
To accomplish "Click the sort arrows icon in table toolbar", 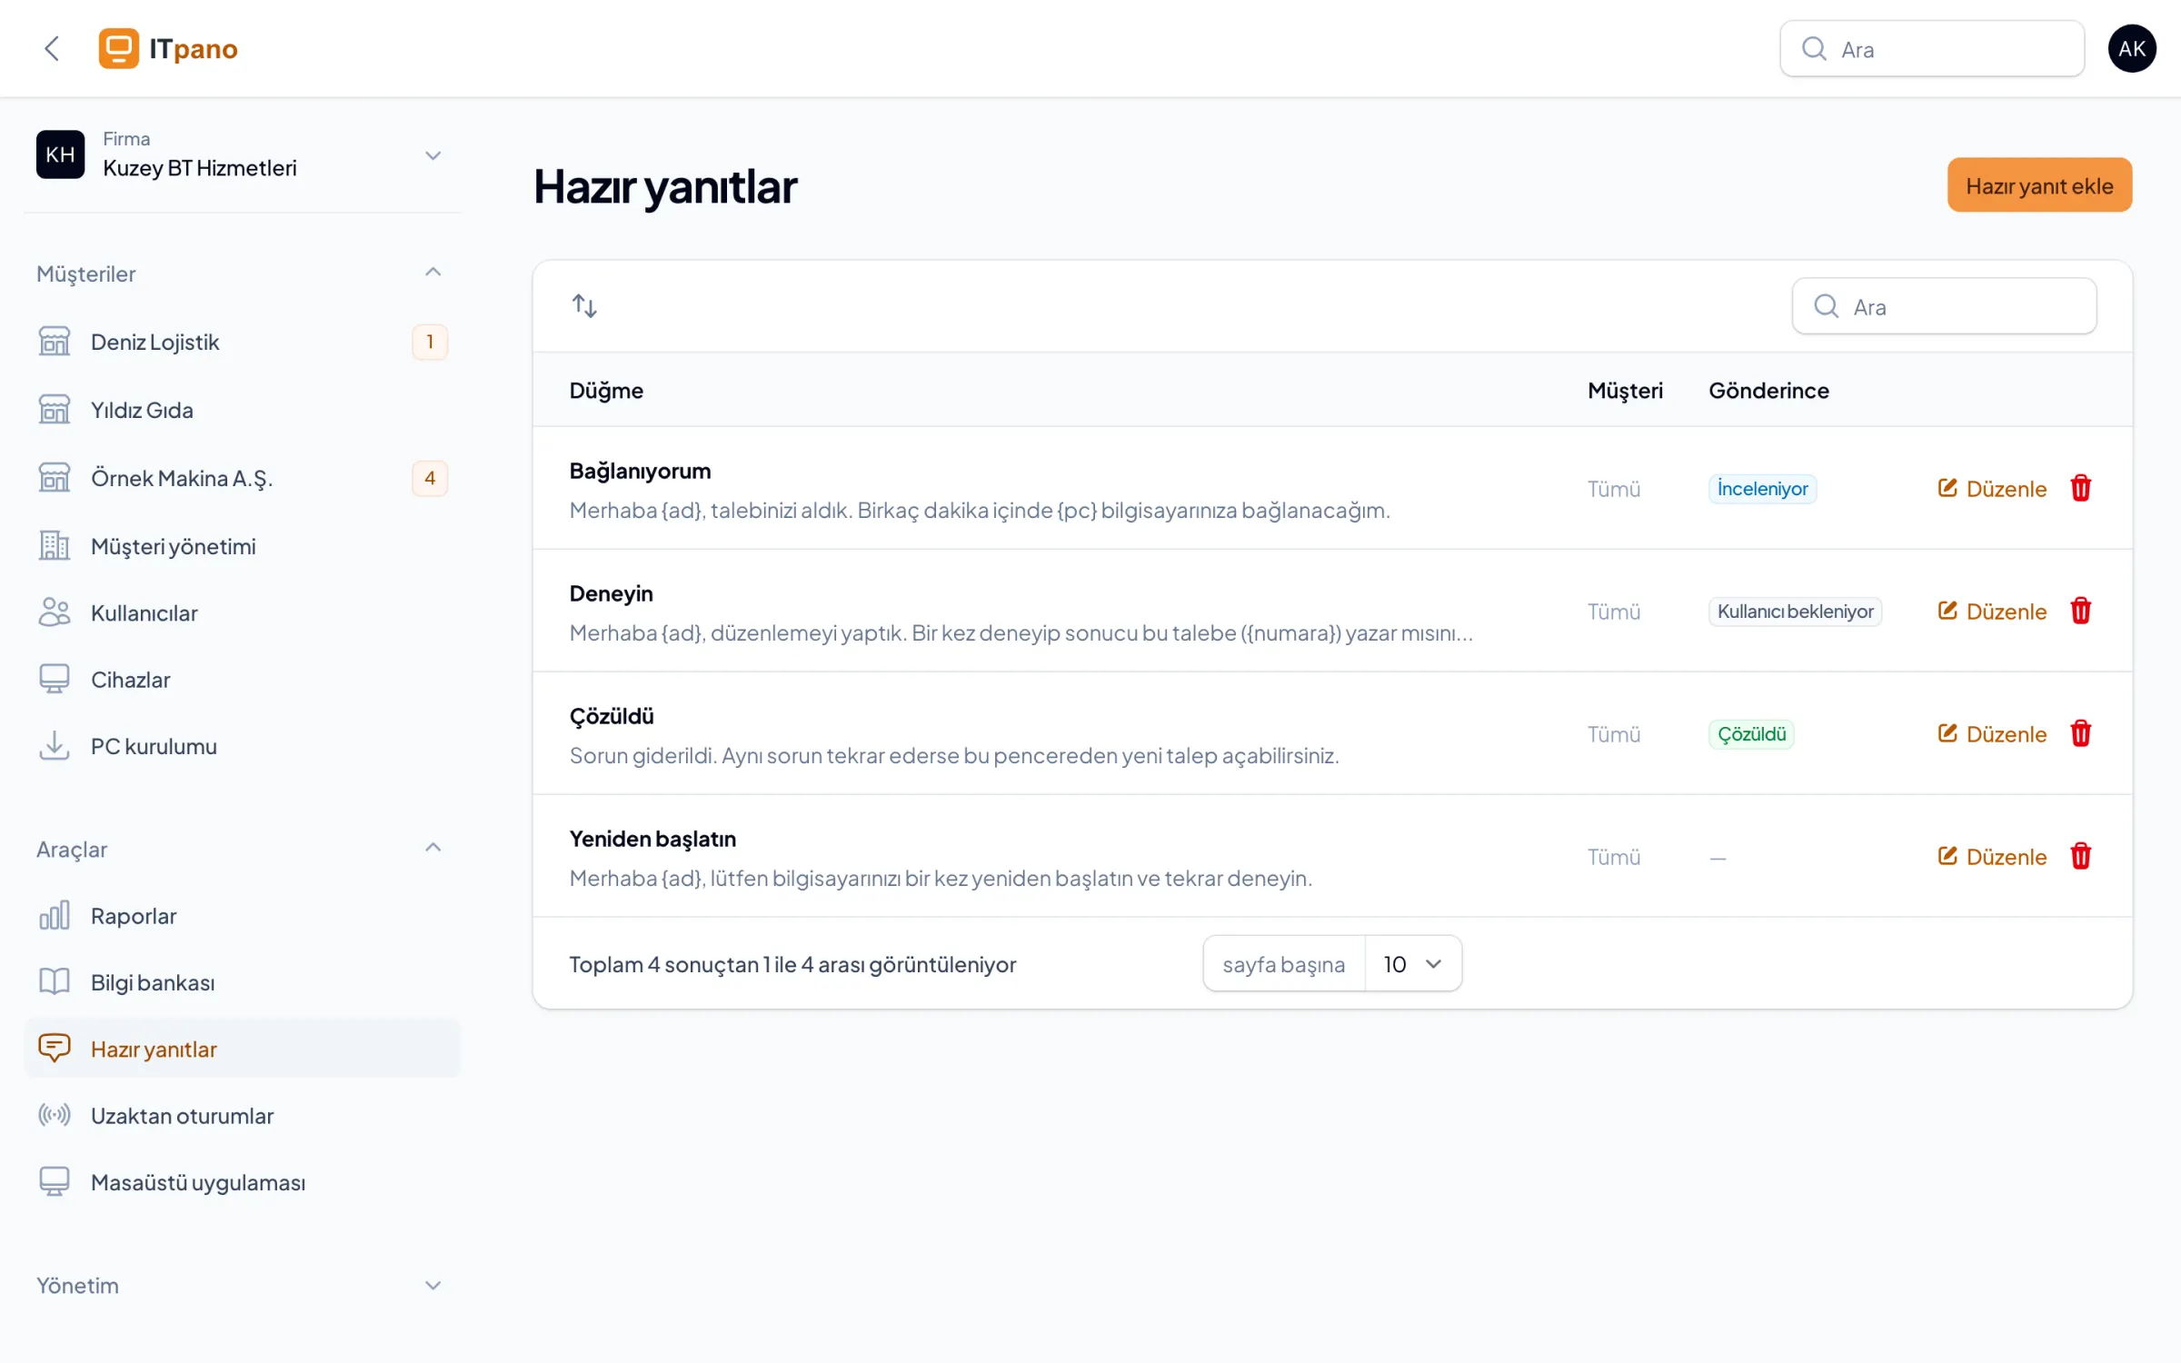I will [584, 306].
